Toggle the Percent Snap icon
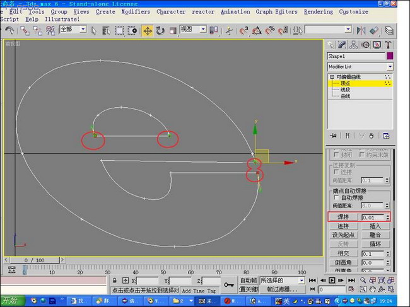This screenshot has width=410, height=307. point(269,31)
